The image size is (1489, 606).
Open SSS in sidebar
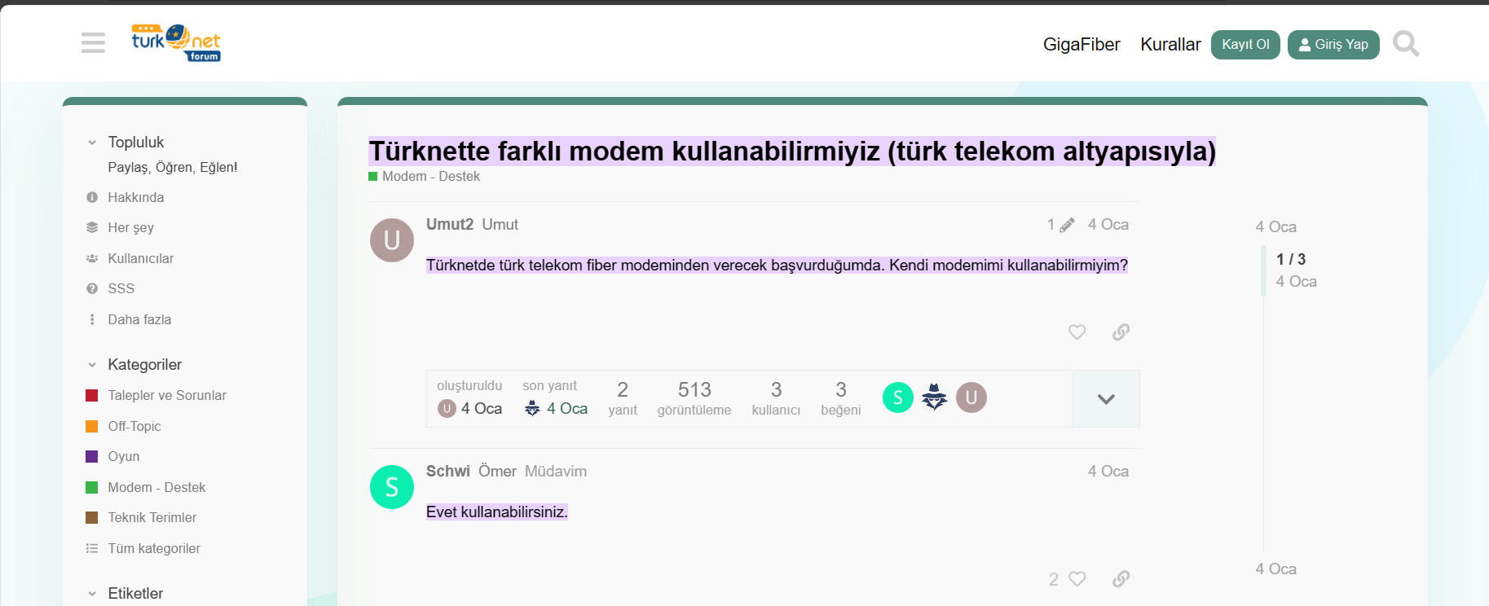pyautogui.click(x=121, y=288)
